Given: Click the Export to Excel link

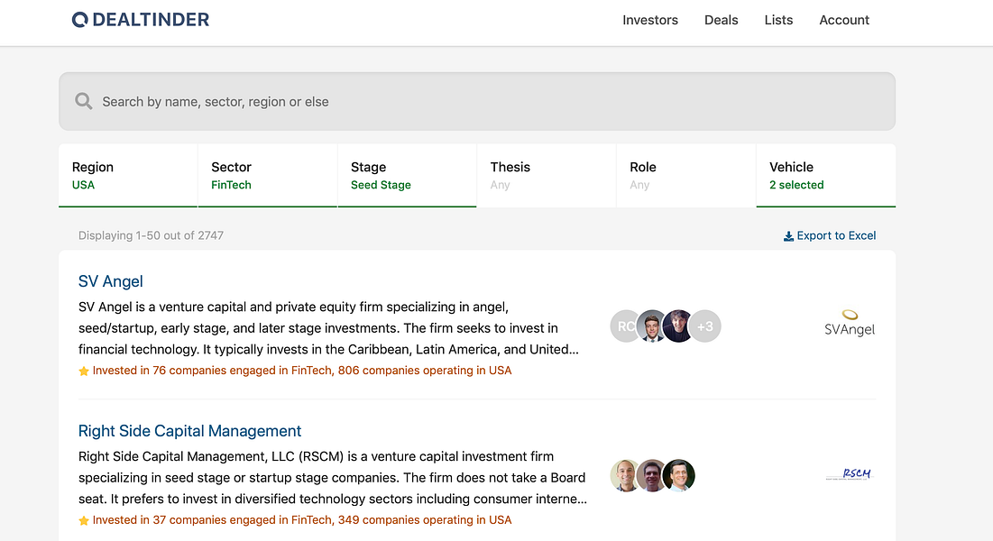Looking at the screenshot, I should pos(830,235).
